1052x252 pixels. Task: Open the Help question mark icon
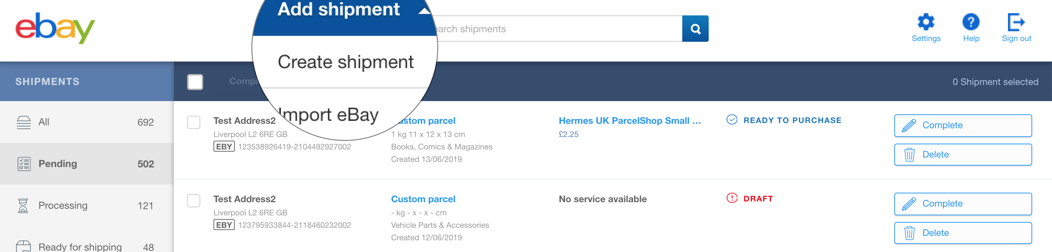coord(971,22)
